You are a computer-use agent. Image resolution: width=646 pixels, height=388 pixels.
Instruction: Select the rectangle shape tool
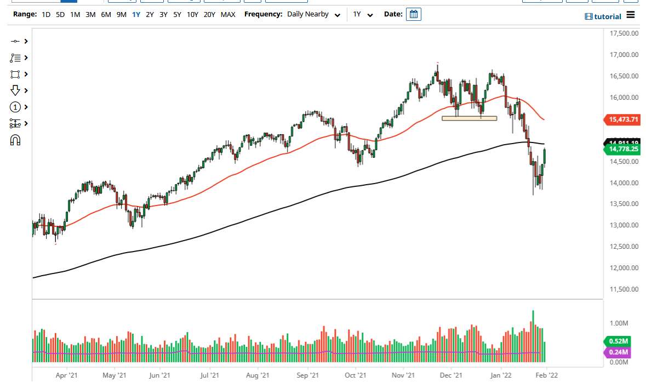pos(15,74)
